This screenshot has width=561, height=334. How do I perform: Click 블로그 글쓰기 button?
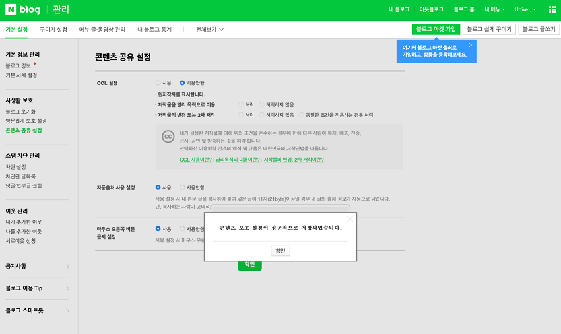point(539,29)
